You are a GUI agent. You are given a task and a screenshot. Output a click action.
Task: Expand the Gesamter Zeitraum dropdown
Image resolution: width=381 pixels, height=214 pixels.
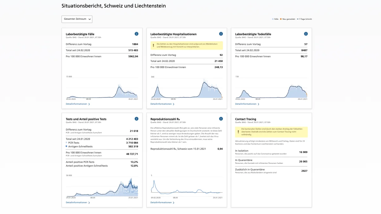pos(77,19)
